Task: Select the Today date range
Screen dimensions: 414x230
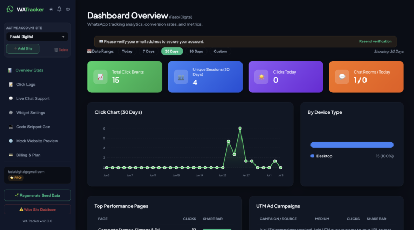Action: coord(127,51)
